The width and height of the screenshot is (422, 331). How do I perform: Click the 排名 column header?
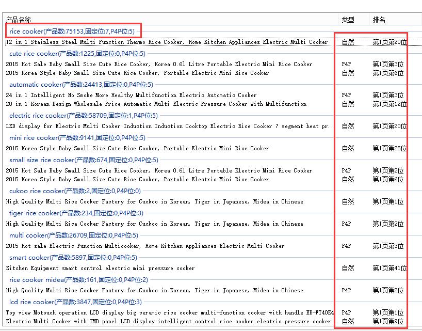point(379,20)
